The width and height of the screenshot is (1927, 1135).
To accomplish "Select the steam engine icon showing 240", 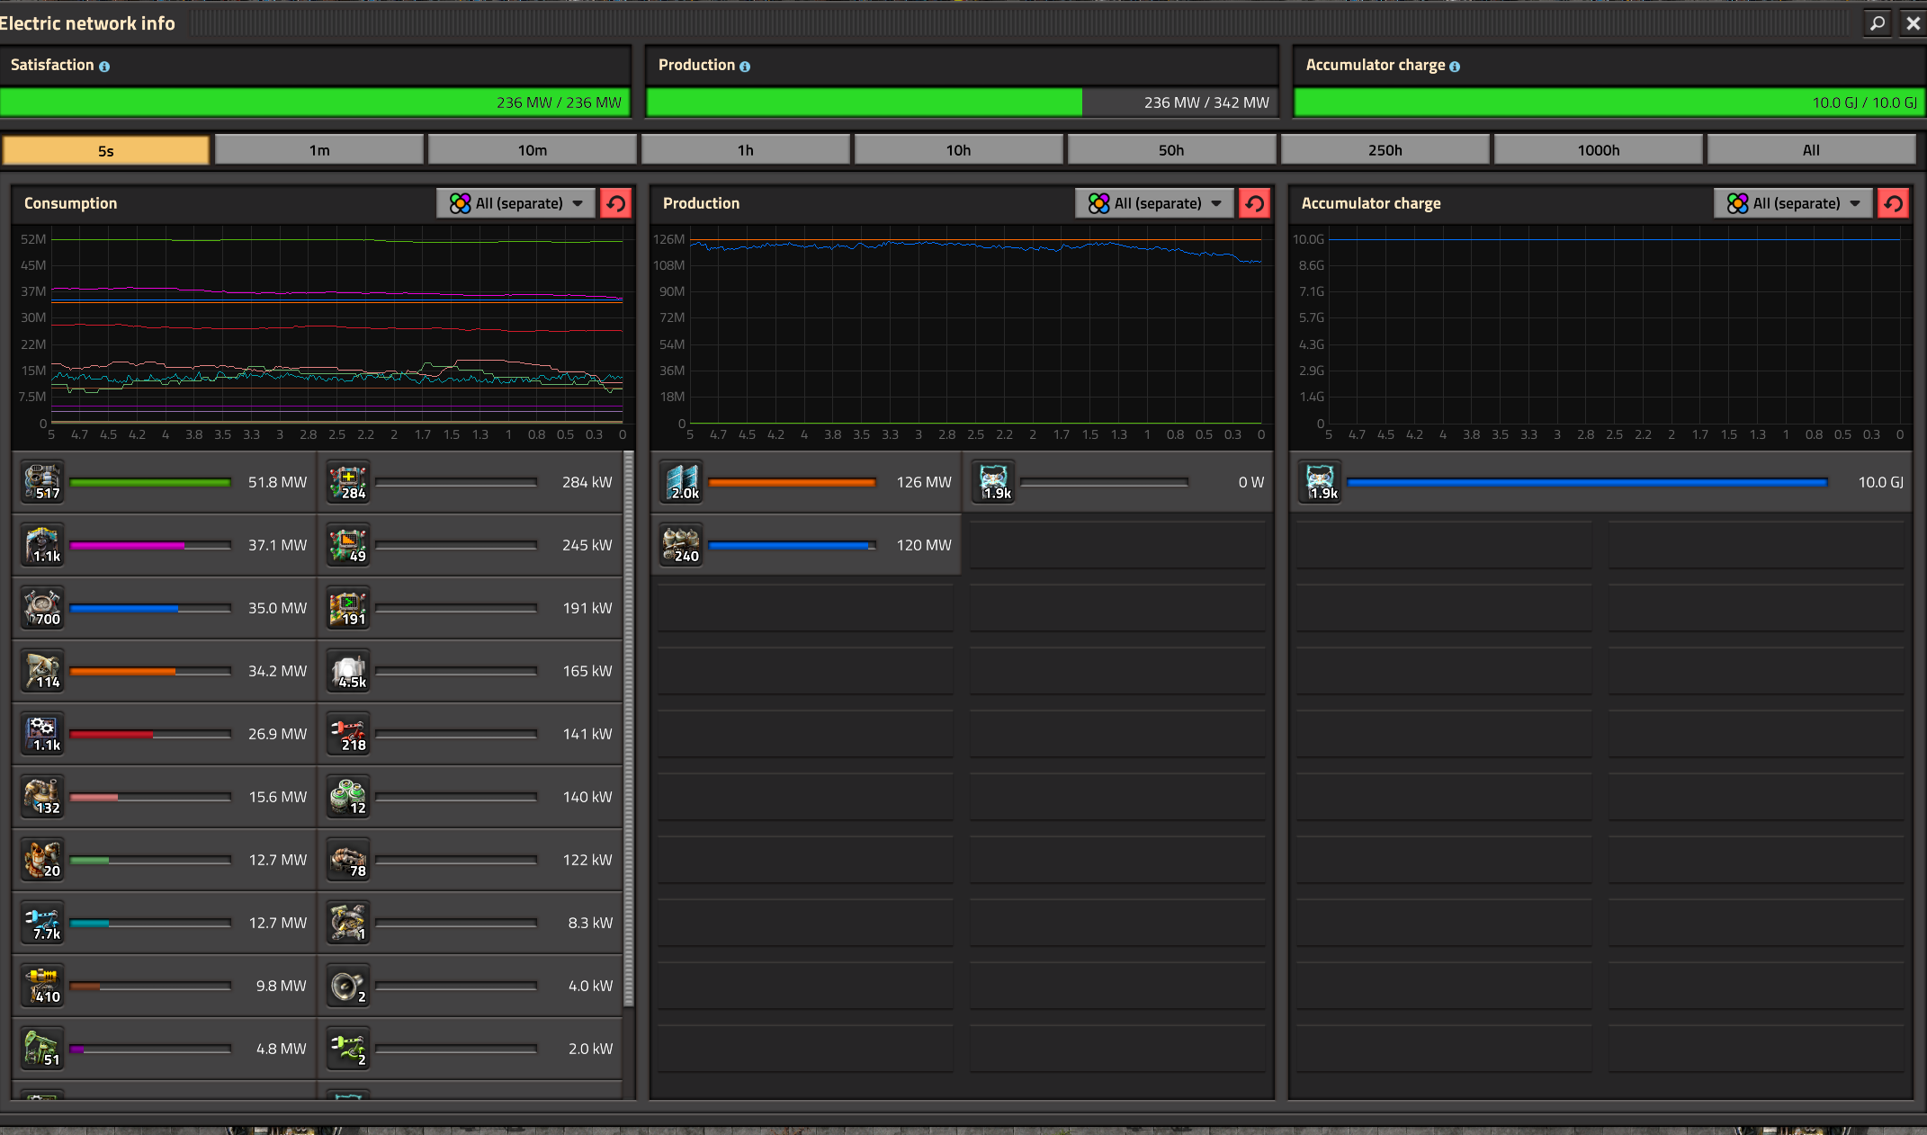I will [x=681, y=545].
